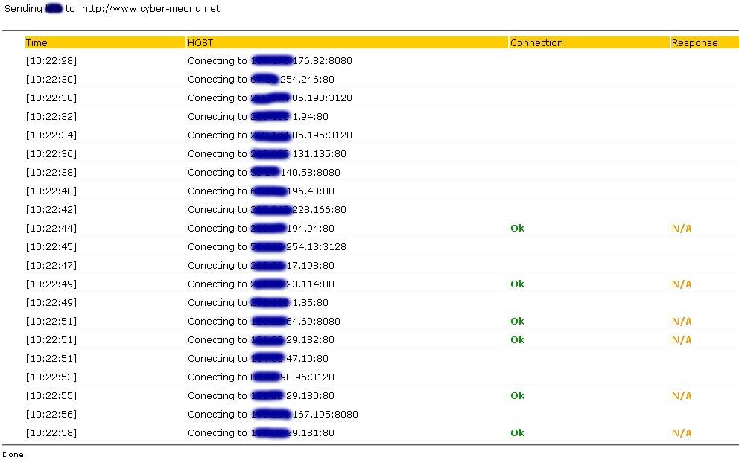Select the 10:22:28 timestamp entry
739x463 pixels.
(51, 61)
